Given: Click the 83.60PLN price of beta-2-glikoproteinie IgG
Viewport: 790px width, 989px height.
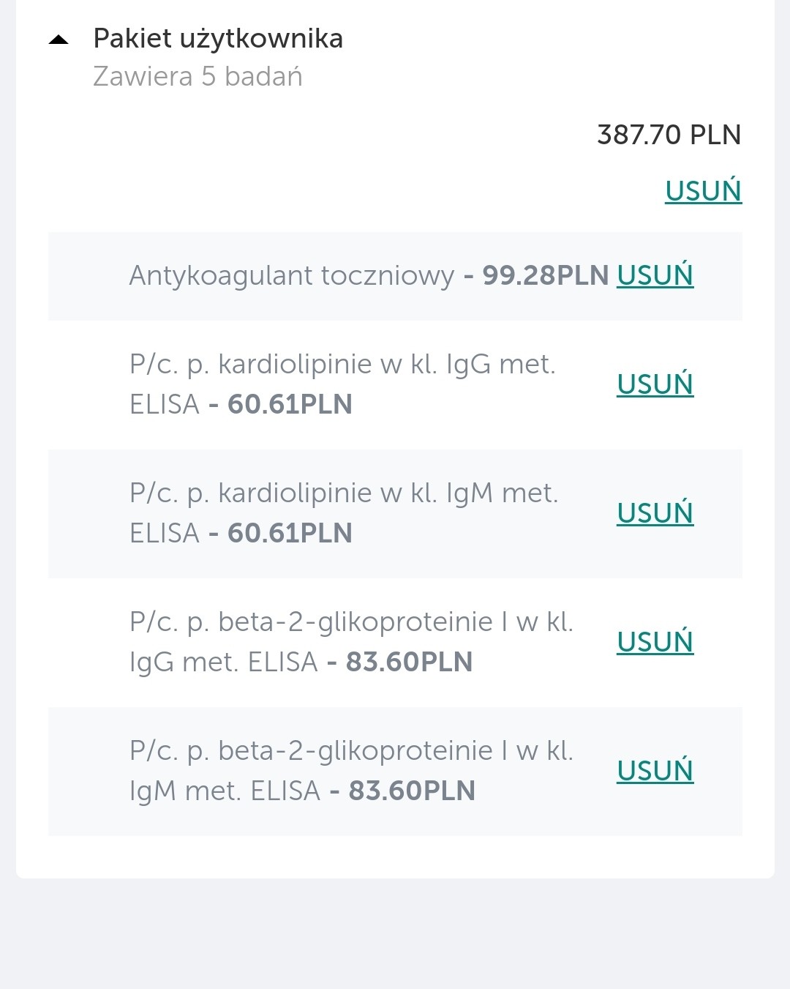Looking at the screenshot, I should (409, 663).
